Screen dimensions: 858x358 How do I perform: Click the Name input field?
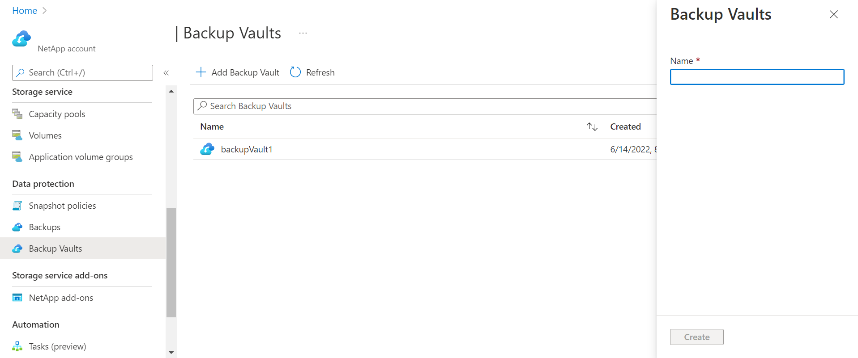(757, 77)
